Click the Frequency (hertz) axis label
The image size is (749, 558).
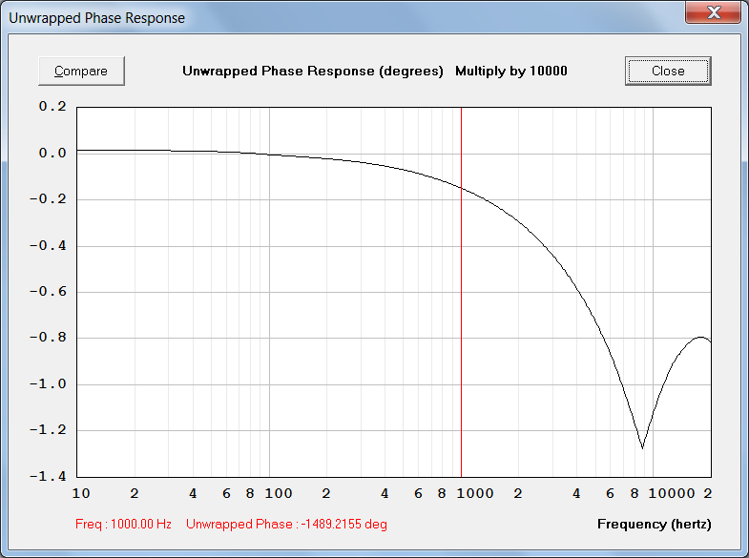click(654, 524)
